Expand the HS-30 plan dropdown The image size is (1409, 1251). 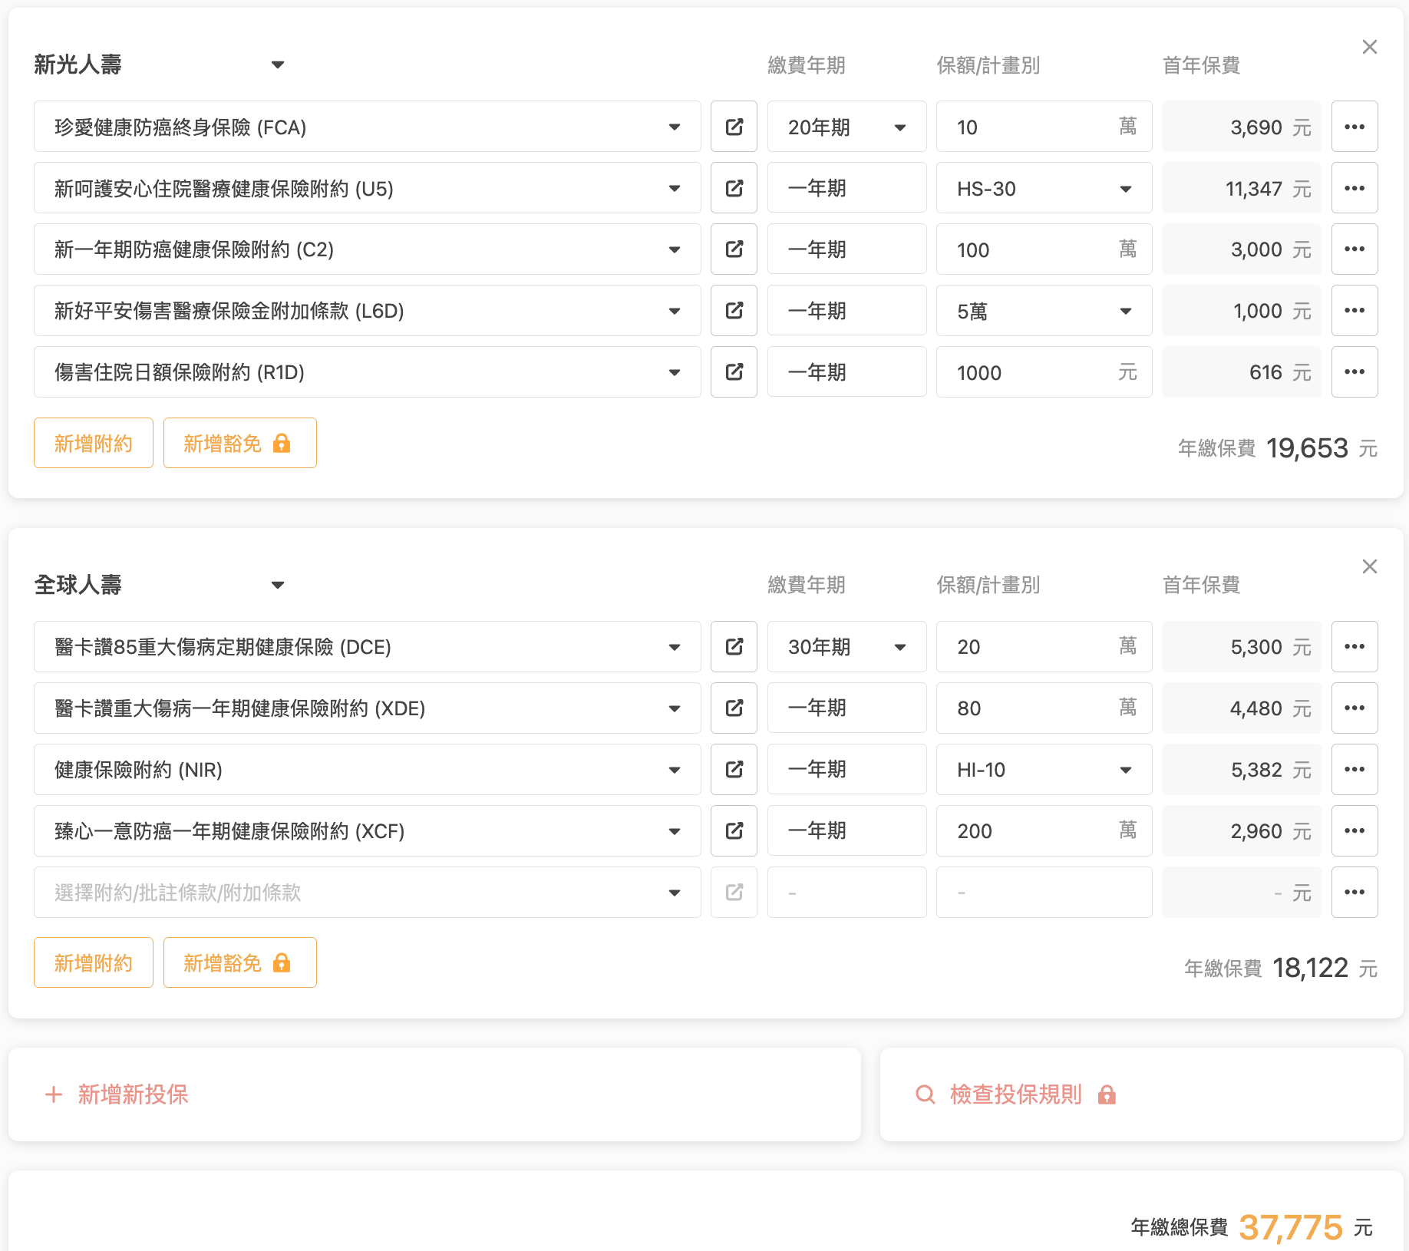click(x=1043, y=189)
